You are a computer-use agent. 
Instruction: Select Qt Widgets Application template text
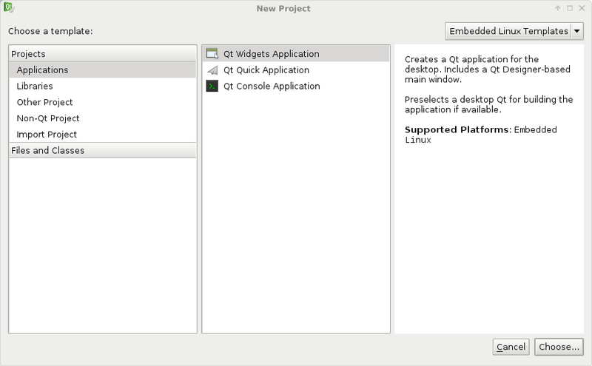271,54
